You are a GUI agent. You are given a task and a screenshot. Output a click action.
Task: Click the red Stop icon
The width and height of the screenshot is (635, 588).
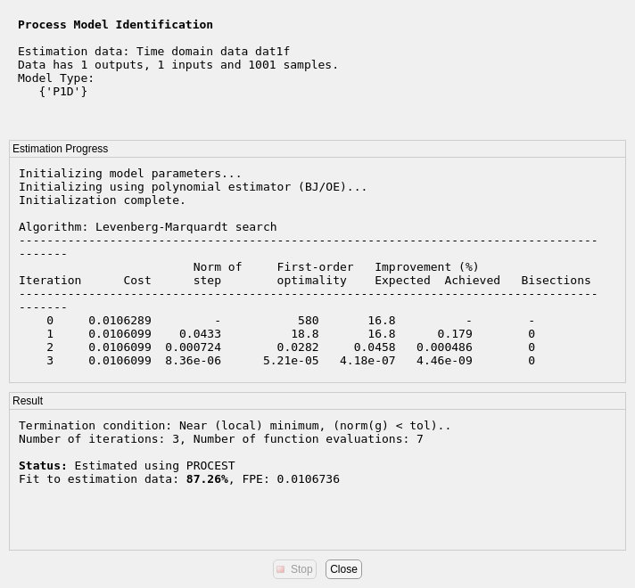coord(281,569)
